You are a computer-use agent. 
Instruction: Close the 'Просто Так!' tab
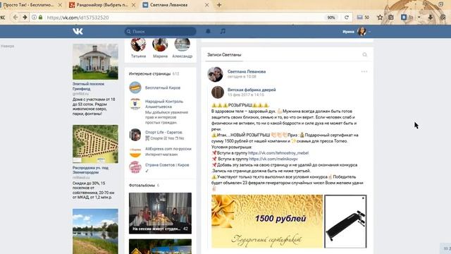coord(60,5)
